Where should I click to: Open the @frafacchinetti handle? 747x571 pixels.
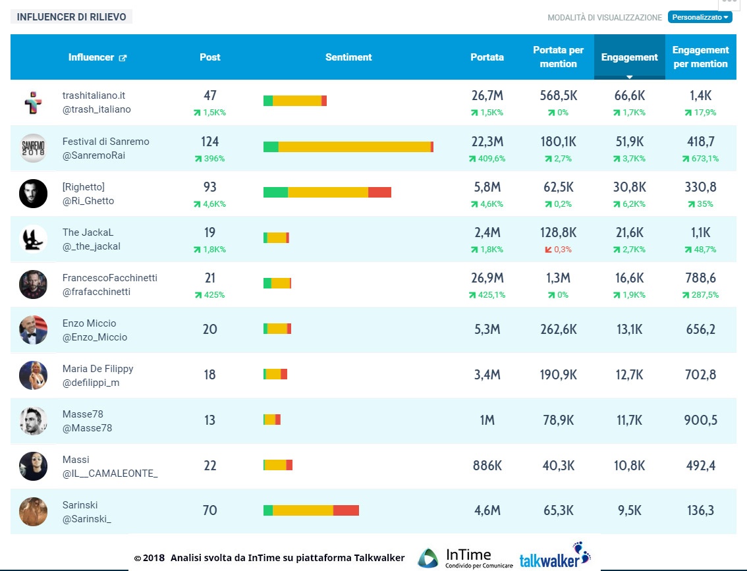pos(96,292)
